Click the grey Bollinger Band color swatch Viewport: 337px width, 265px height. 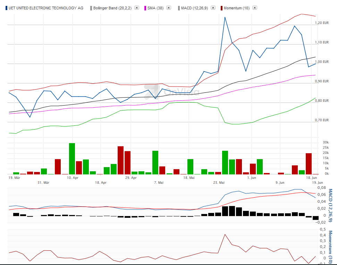(91, 8)
